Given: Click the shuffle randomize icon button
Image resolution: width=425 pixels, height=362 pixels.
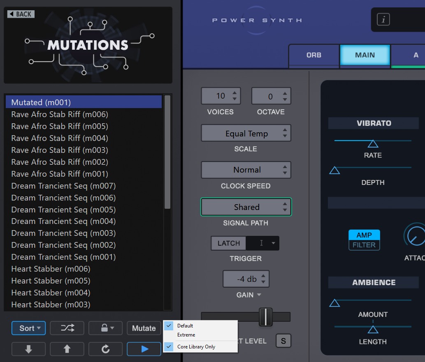Looking at the screenshot, I should [x=67, y=328].
